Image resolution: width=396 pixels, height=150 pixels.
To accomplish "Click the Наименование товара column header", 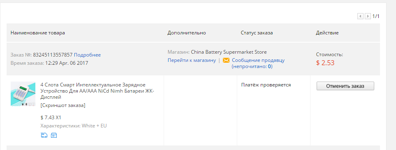I will click(38, 33).
